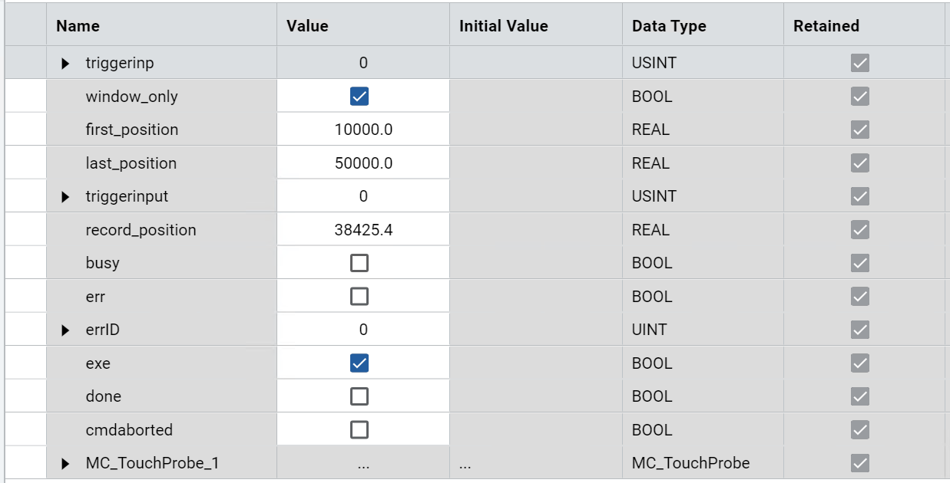Select the record_position value 38425.4
950x483 pixels.
363,230
